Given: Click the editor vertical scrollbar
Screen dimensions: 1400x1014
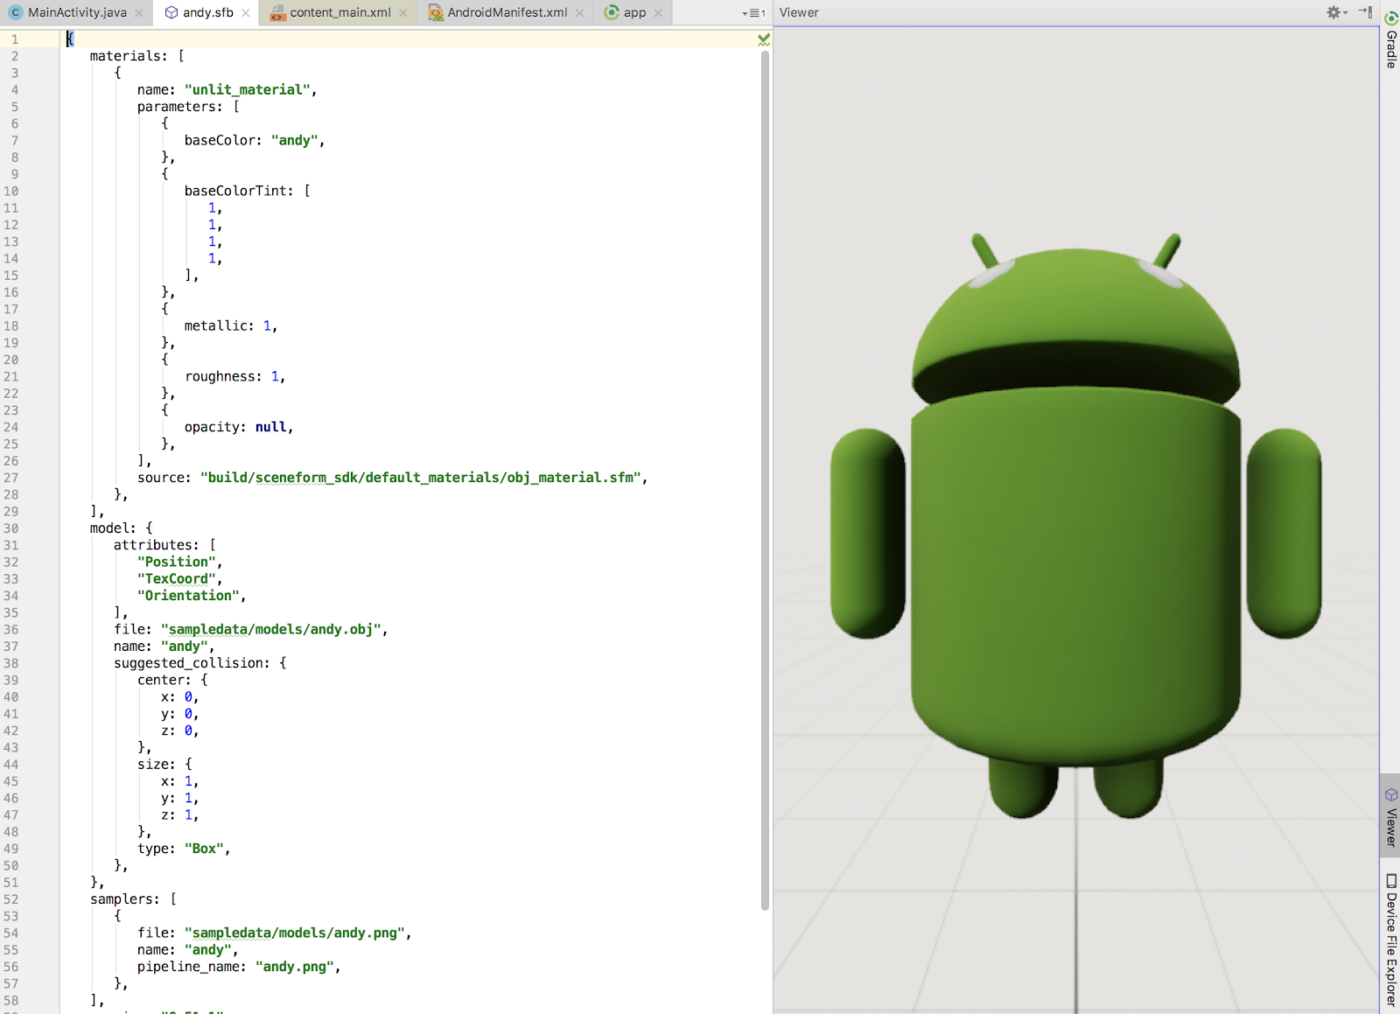Looking at the screenshot, I should coord(765,480).
